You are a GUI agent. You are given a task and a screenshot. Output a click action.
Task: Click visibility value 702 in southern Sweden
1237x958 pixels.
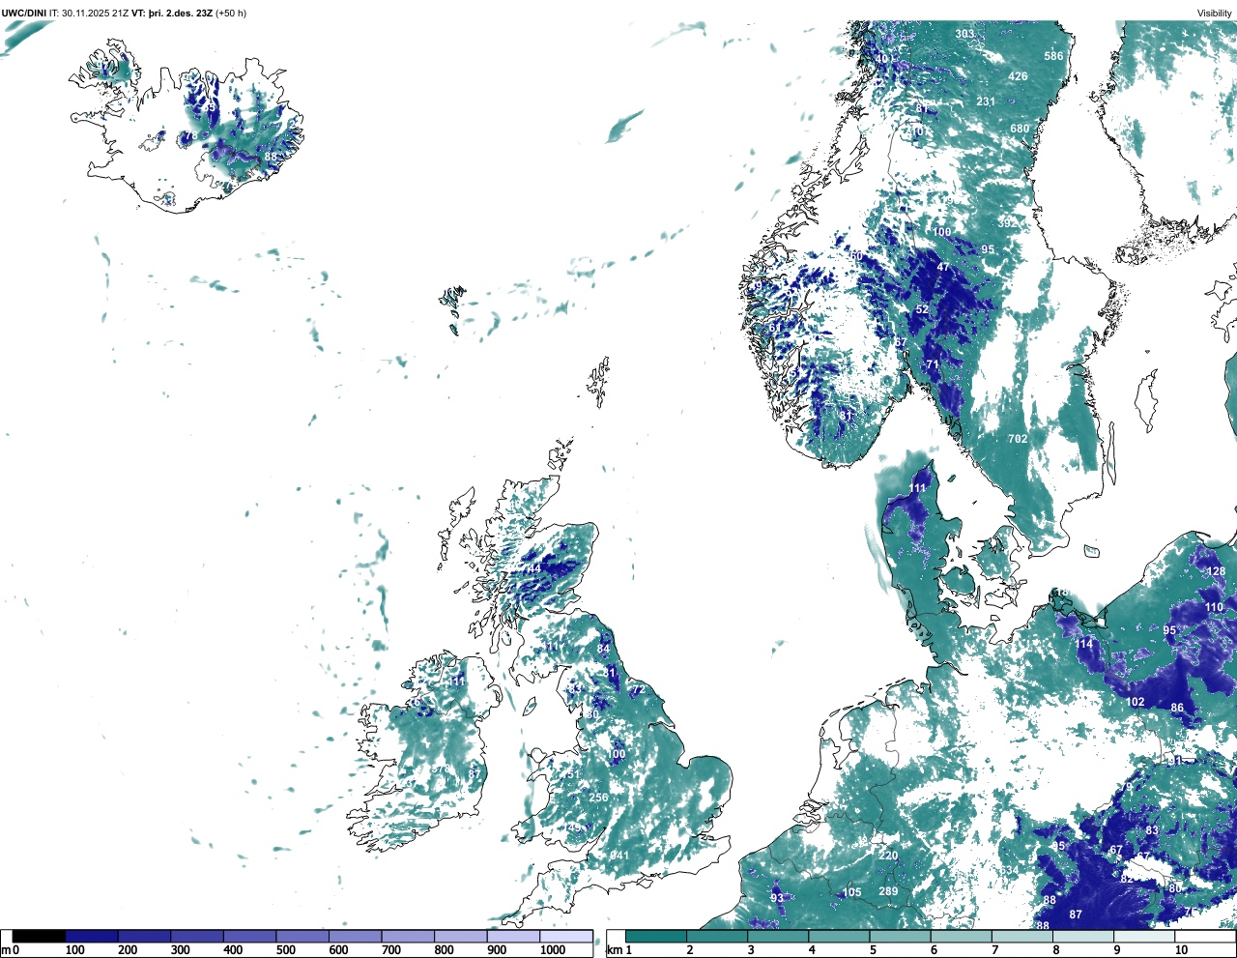click(1018, 439)
